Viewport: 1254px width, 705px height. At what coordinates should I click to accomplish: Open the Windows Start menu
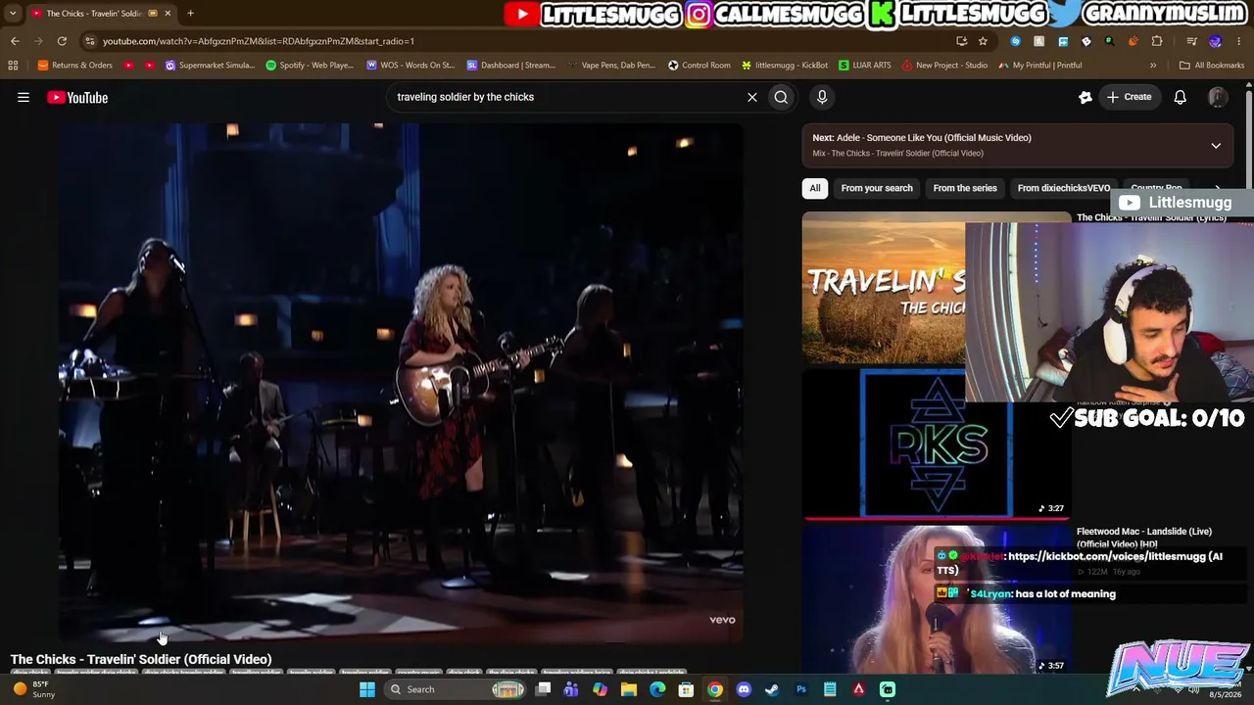pos(367,689)
